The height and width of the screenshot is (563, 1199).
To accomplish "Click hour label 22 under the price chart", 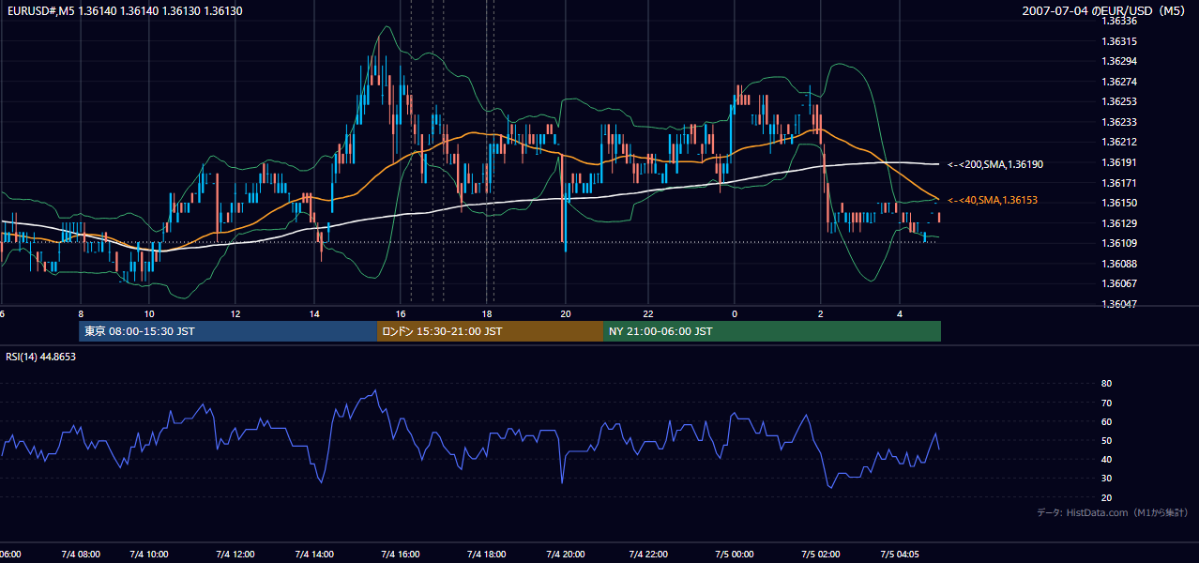I will [x=647, y=313].
